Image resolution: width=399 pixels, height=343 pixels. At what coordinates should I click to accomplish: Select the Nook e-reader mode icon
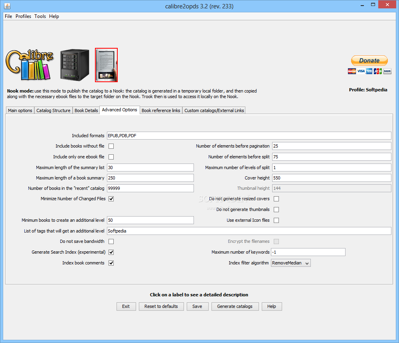[x=107, y=65]
